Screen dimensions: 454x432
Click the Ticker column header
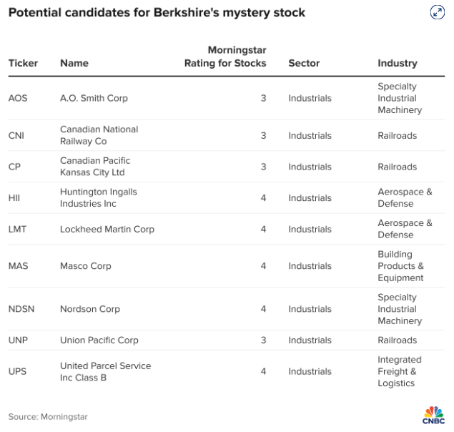click(x=23, y=63)
